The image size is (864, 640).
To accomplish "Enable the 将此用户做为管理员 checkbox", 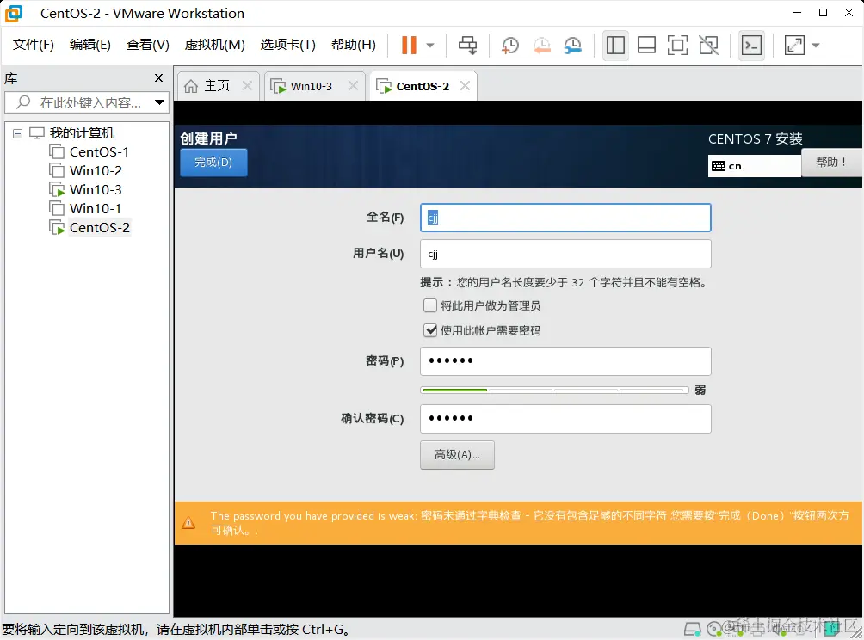I will [430, 305].
